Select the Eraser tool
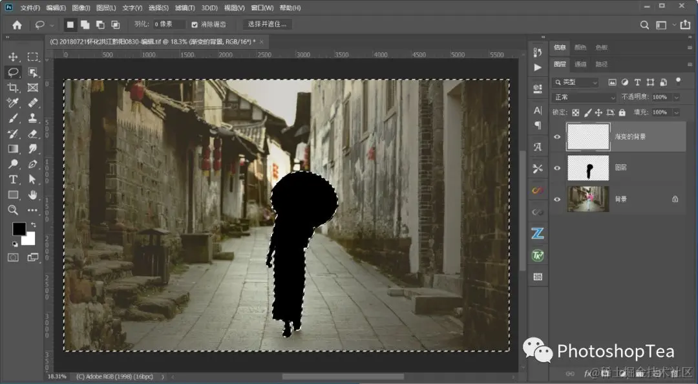Screen dimensions: 698x384 pos(32,134)
